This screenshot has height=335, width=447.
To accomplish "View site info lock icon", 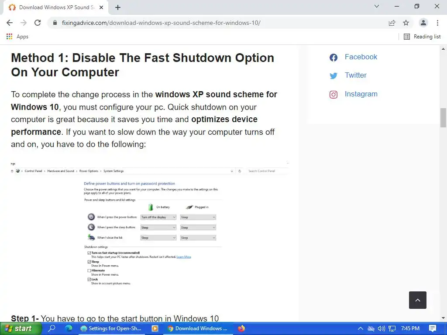I will tap(55, 23).
